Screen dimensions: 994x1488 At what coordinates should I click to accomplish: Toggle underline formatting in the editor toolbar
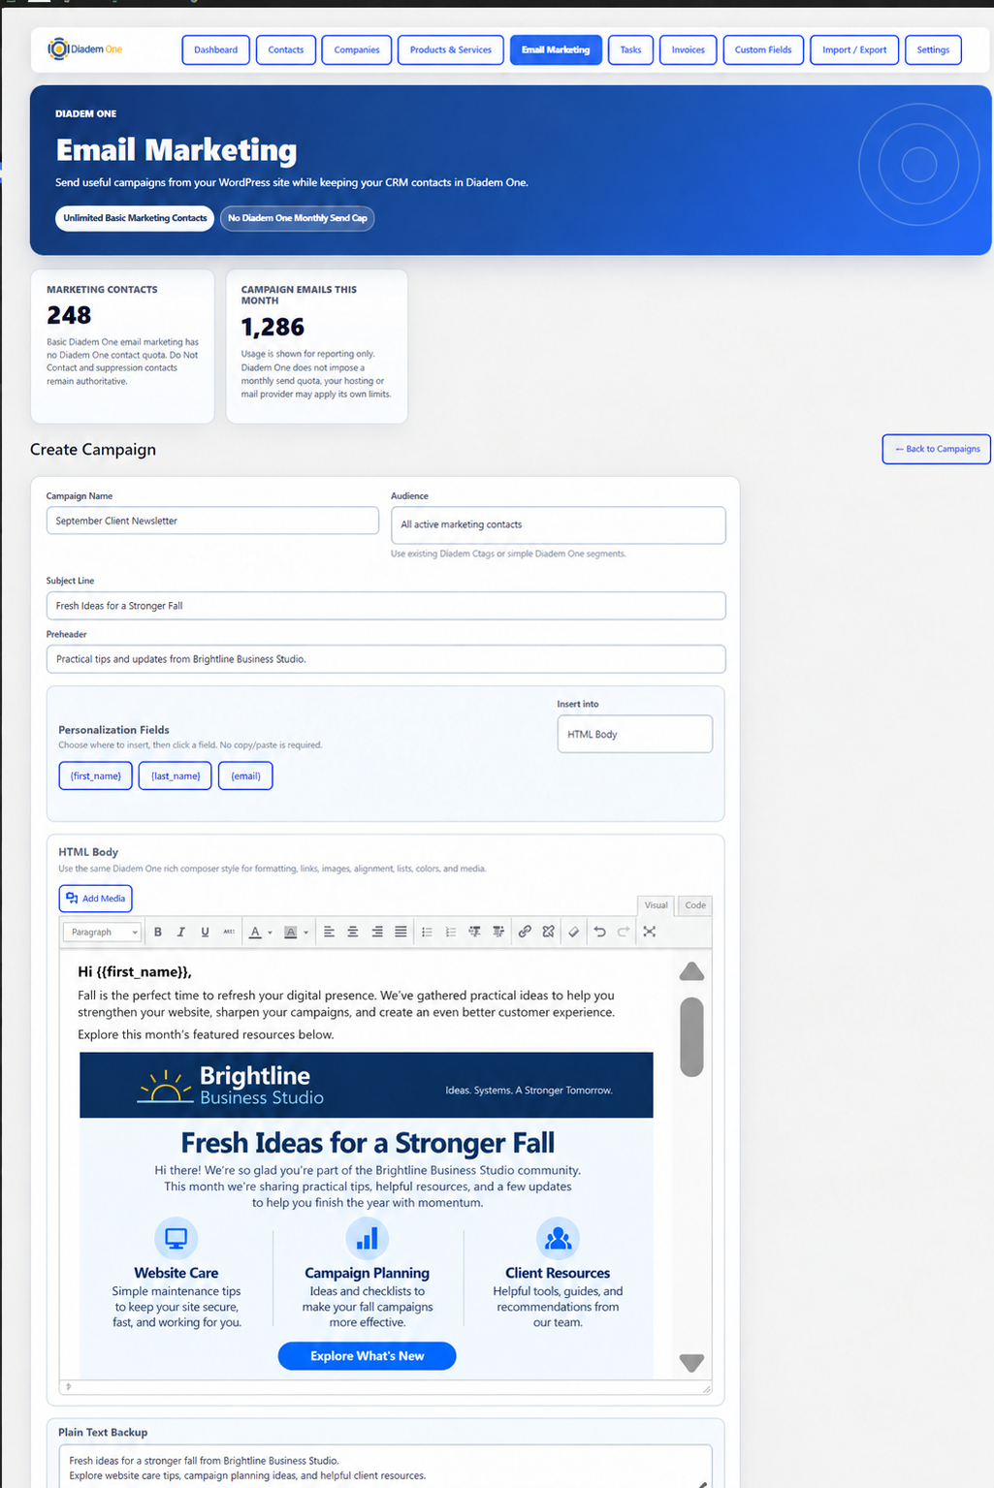[205, 932]
